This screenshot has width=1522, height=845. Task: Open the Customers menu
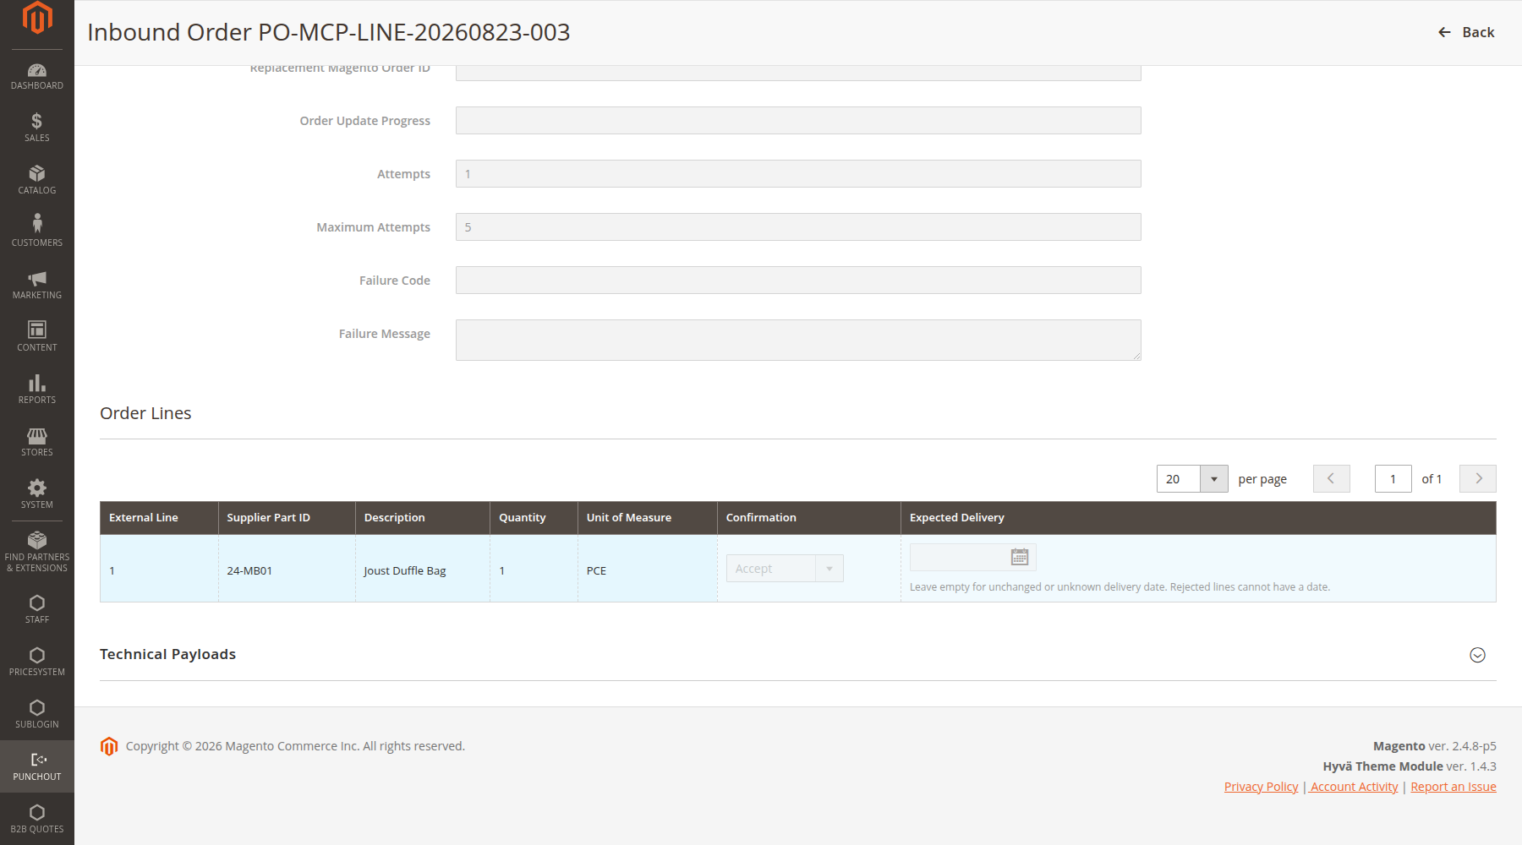(x=37, y=233)
